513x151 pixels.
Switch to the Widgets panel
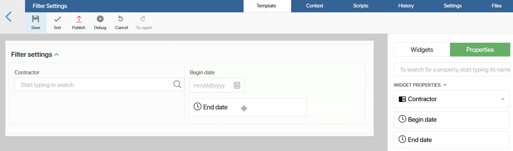click(422, 50)
